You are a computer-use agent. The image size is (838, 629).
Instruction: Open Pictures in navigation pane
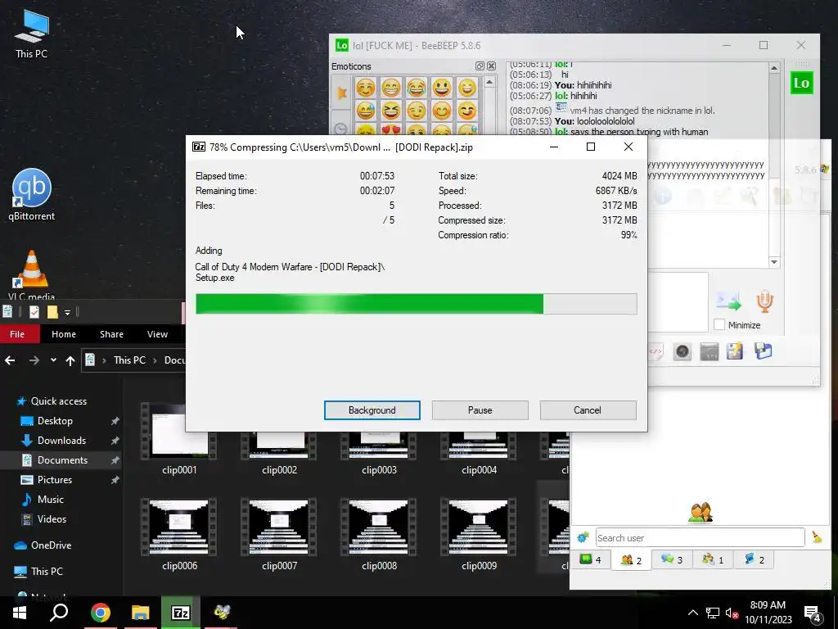tap(54, 480)
